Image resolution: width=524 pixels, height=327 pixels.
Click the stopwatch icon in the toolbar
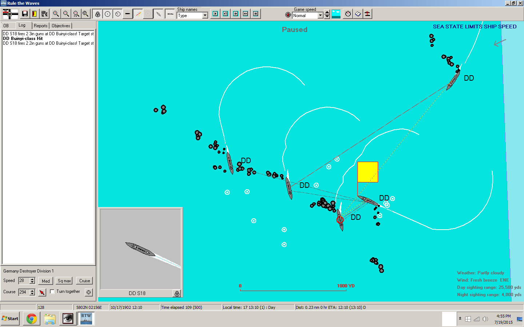tap(348, 14)
